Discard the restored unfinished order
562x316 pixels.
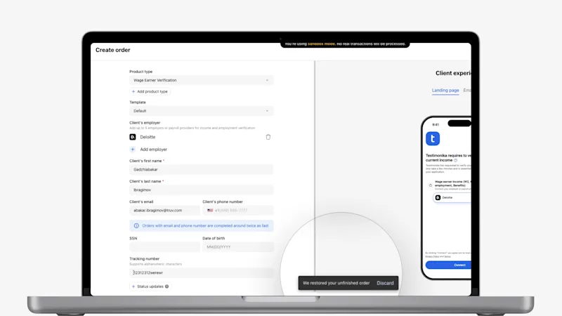(385, 283)
